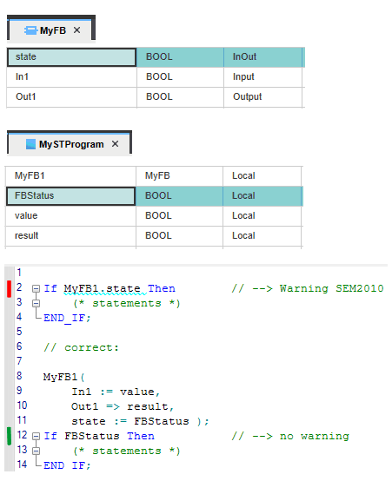The height and width of the screenshot is (481, 392).
Task: Close the MyFB tab
Action: pyautogui.click(x=76, y=30)
